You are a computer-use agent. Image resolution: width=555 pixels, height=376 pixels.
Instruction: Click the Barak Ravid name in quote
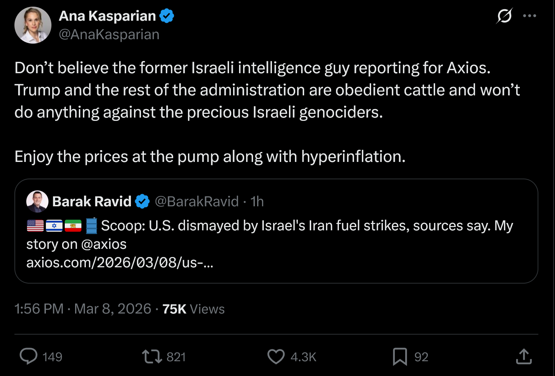pos(92,201)
